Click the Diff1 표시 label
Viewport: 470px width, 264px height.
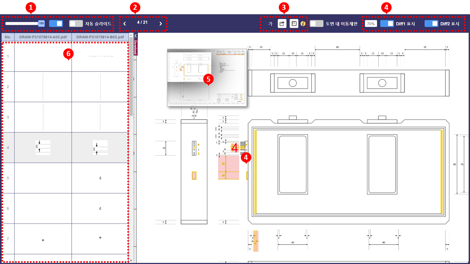click(406, 24)
